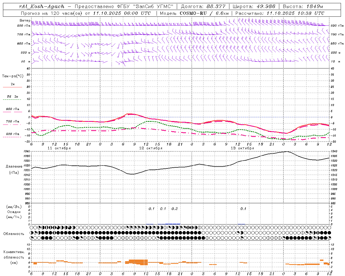This screenshot has width=345, height=276.
Task: Click the date label 11 октября
Action: pyautogui.click(x=59, y=148)
